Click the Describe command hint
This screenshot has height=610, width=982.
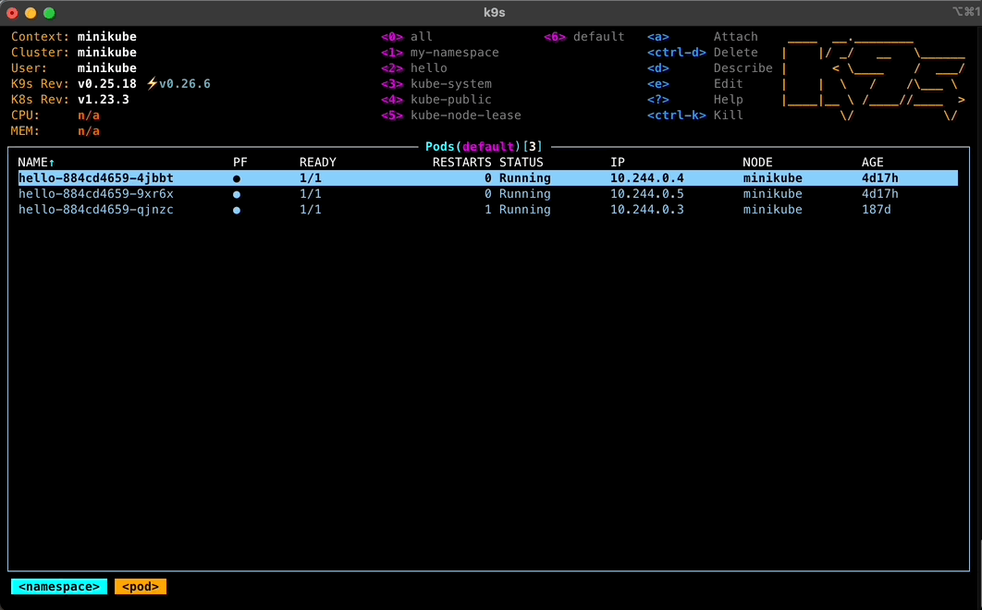click(x=710, y=68)
